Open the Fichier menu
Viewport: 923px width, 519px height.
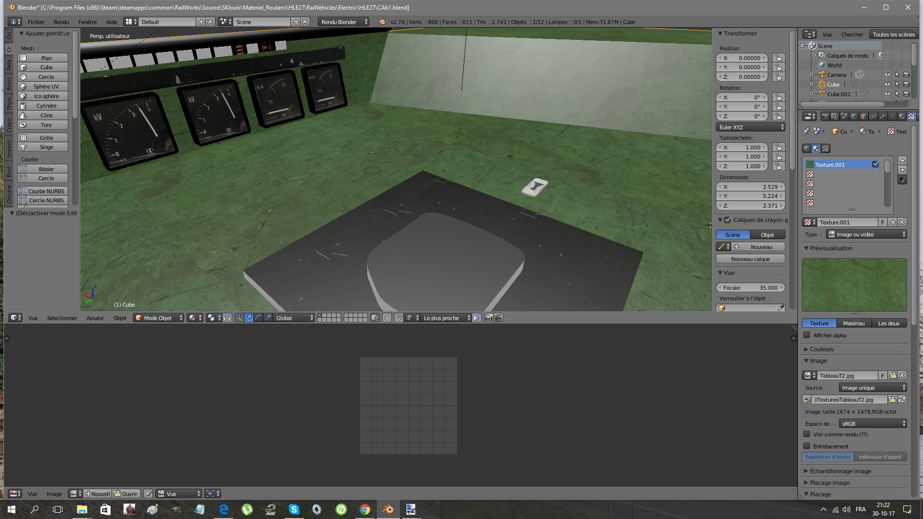coord(36,22)
